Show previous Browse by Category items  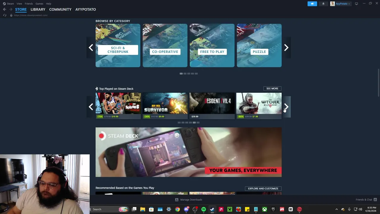pyautogui.click(x=91, y=48)
